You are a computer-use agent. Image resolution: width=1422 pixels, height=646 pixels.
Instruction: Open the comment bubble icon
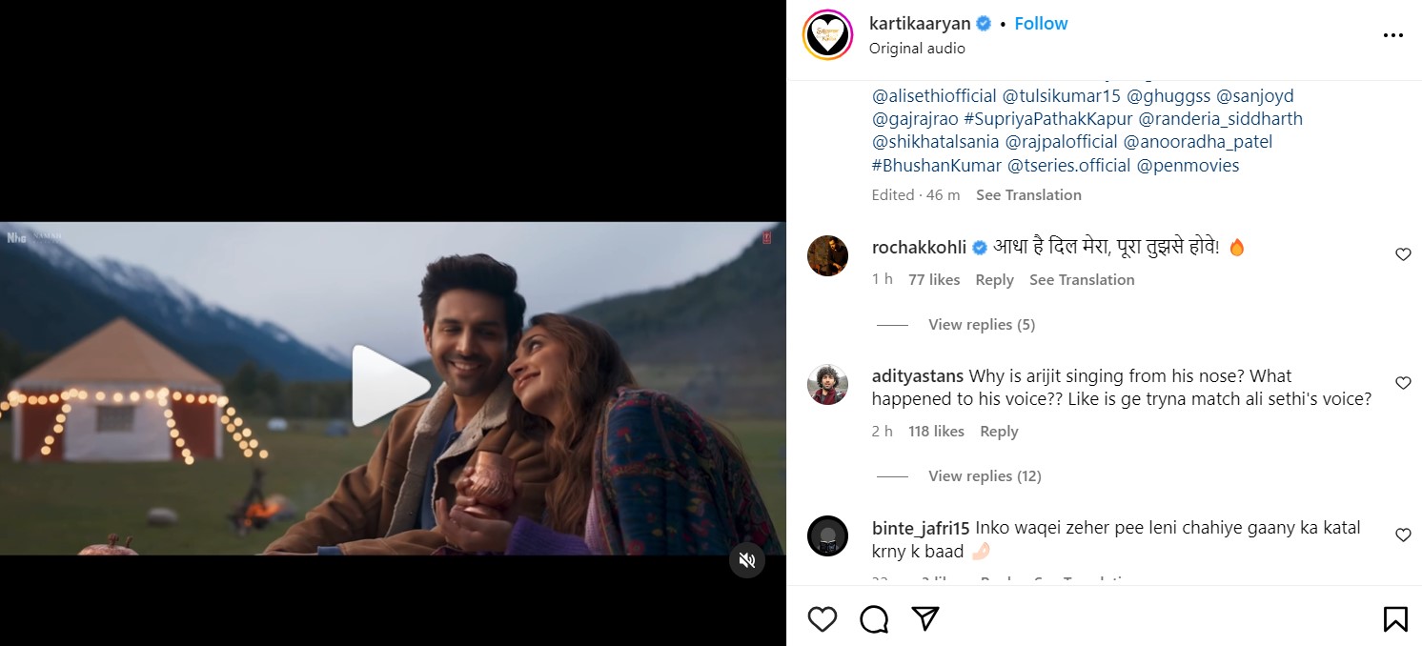point(874,619)
